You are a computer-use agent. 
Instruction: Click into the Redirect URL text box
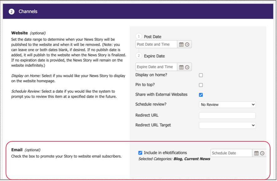pyautogui.click(x=227, y=116)
